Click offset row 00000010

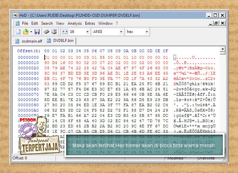[28, 63]
